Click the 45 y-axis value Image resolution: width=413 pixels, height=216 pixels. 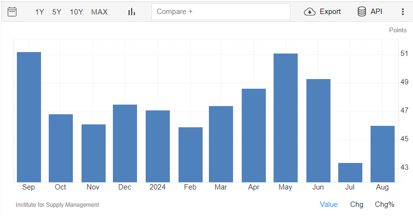point(404,139)
